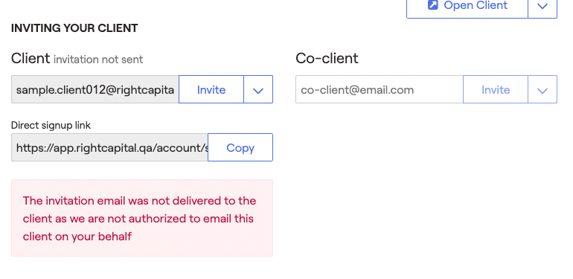Click the Client section heading
Image resolution: width=573 pixels, height=279 pixels.
31,59
